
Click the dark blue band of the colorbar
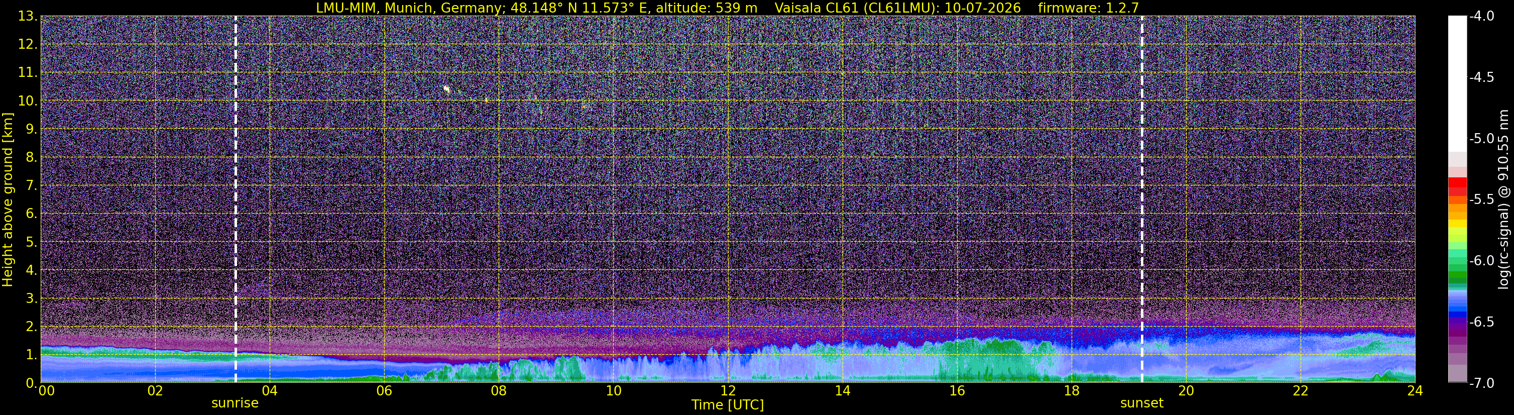pyautogui.click(x=1458, y=314)
